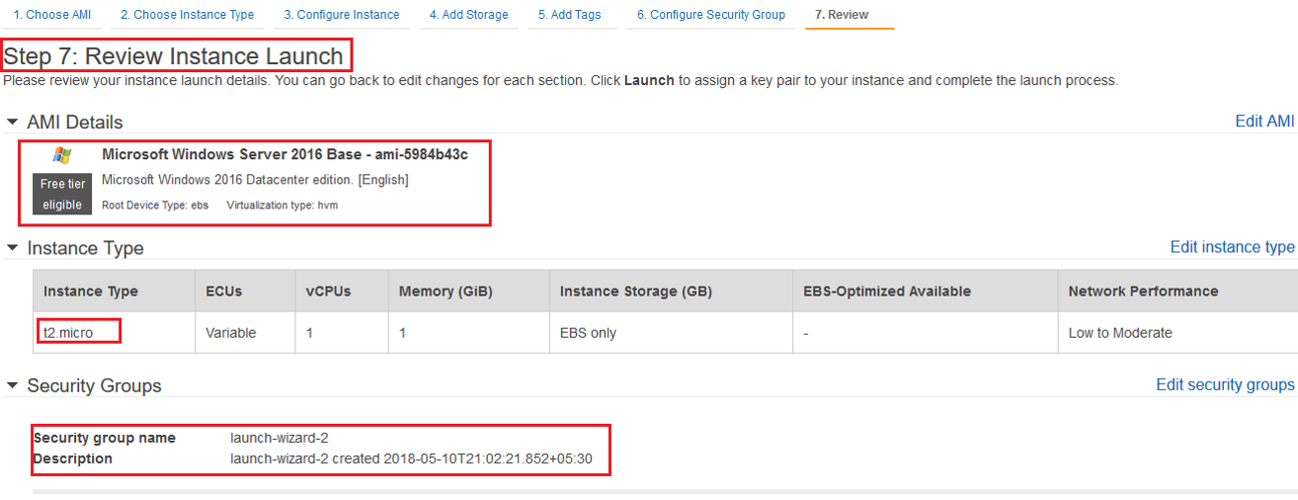Switch to the Configure Instance tab
This screenshot has height=500, width=1298.
click(x=342, y=15)
